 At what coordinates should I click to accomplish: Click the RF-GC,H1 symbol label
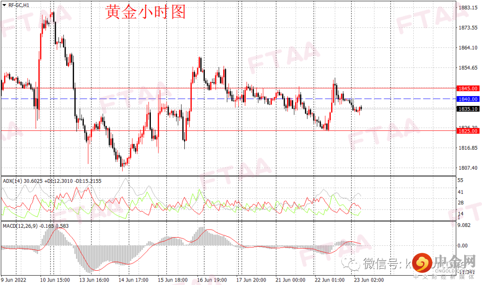(x=19, y=5)
